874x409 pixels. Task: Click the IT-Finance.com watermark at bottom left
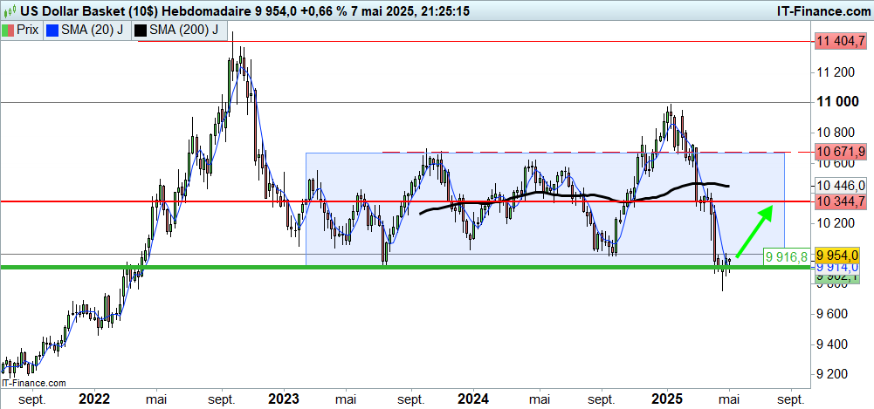[34, 383]
